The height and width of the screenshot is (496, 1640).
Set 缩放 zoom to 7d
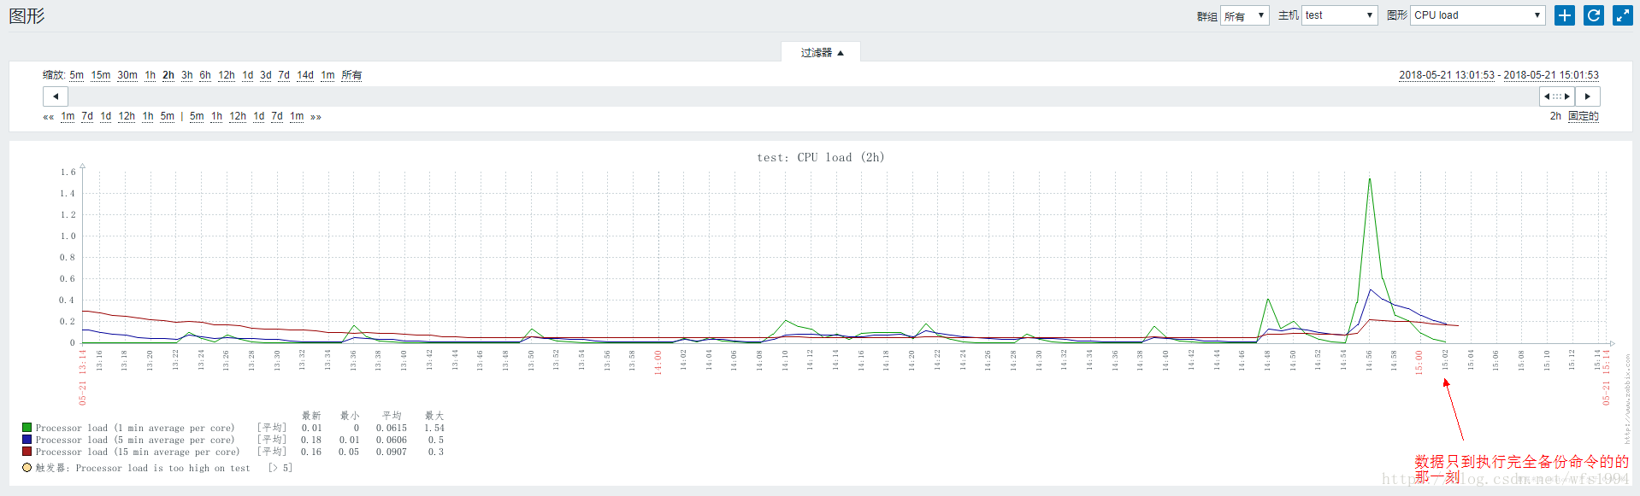click(284, 75)
